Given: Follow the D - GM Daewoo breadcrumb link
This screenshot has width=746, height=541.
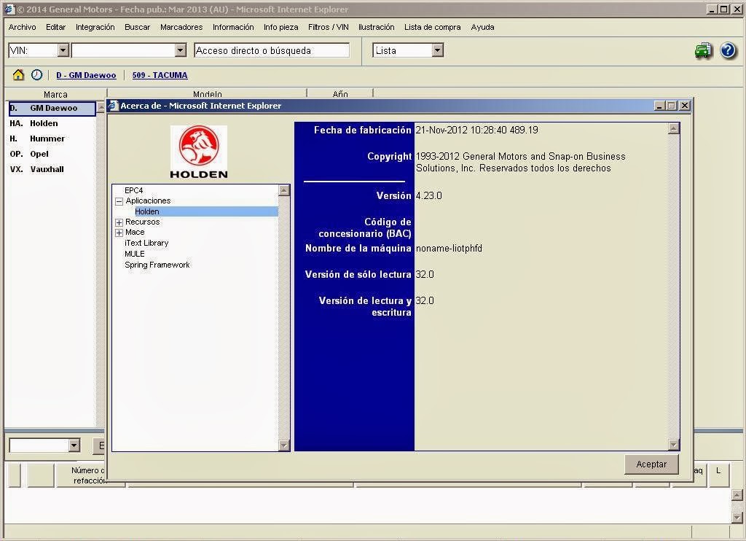Looking at the screenshot, I should [x=86, y=75].
